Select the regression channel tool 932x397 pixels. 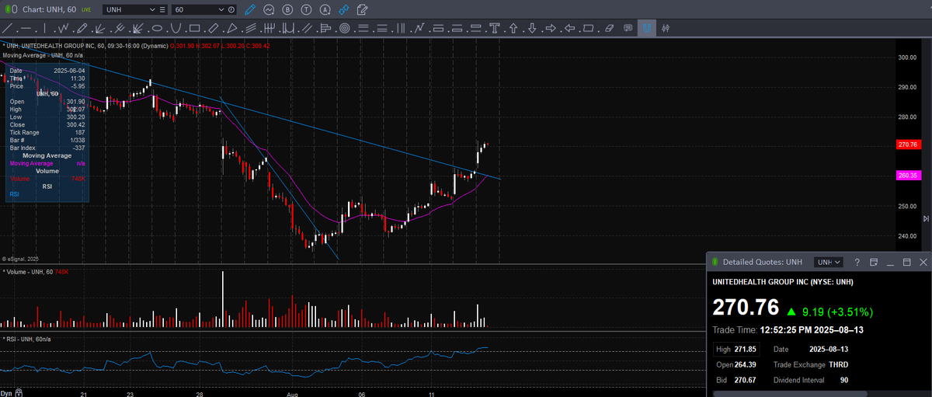[x=251, y=29]
